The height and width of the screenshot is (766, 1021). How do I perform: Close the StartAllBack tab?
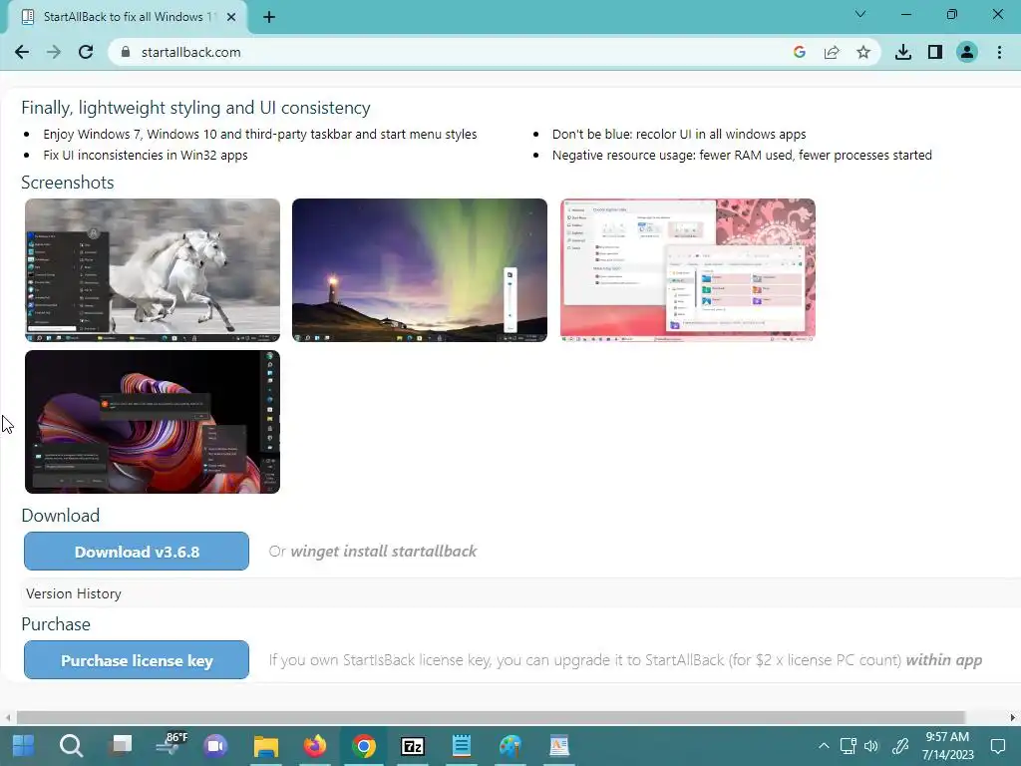point(231,17)
